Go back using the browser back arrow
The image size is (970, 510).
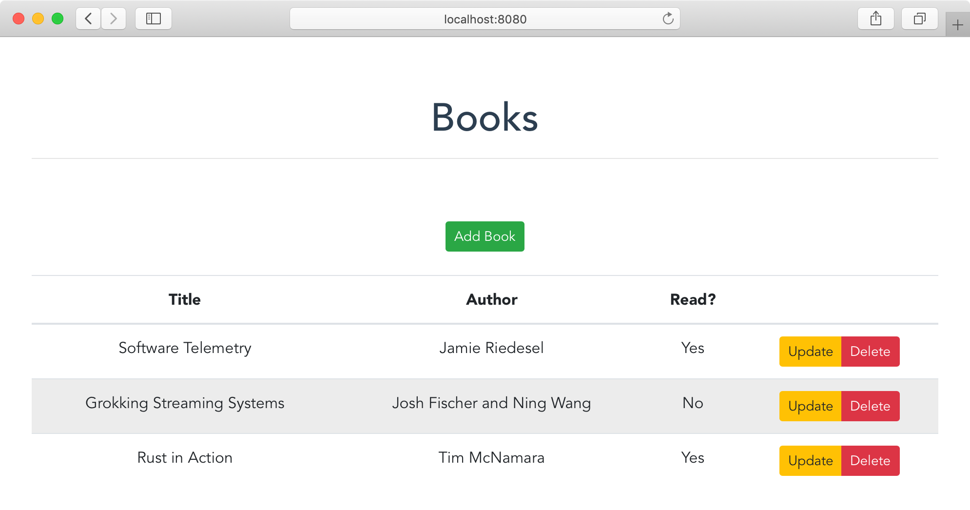click(x=88, y=19)
